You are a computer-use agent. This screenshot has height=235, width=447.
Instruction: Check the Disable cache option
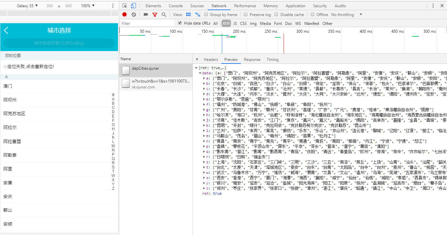click(x=276, y=14)
